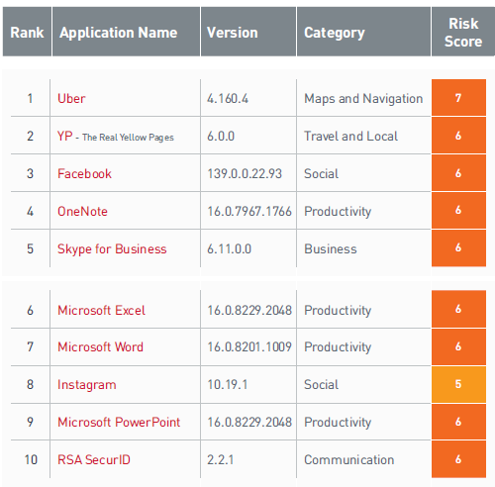Click rank number 4 beside OneNote

tap(30, 211)
